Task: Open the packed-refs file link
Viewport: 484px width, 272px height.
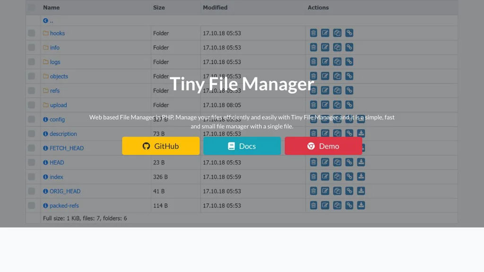Action: click(64, 206)
